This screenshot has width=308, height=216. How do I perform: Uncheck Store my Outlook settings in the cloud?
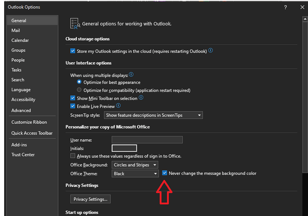[73, 51]
